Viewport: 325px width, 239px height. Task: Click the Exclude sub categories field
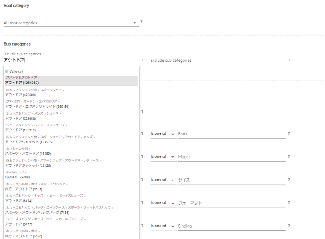pyautogui.click(x=217, y=61)
